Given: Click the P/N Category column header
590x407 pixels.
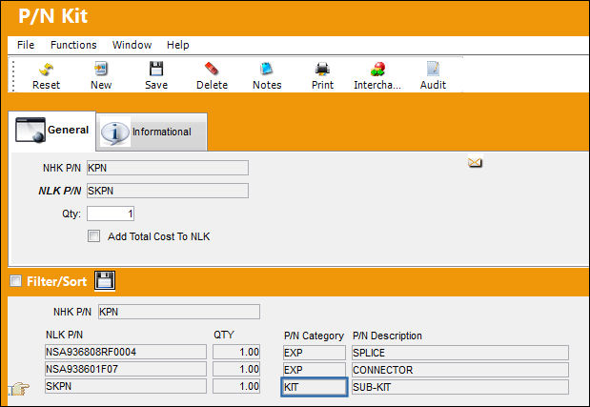Looking at the screenshot, I should [314, 336].
